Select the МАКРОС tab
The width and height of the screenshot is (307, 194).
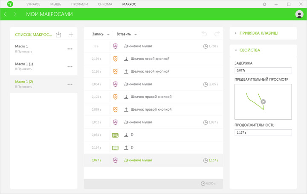pos(129,4)
